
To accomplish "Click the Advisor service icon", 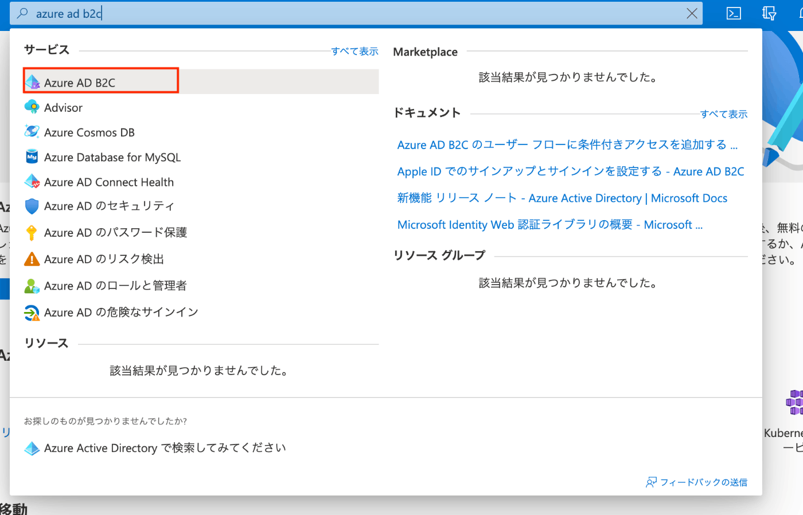I will (x=32, y=107).
